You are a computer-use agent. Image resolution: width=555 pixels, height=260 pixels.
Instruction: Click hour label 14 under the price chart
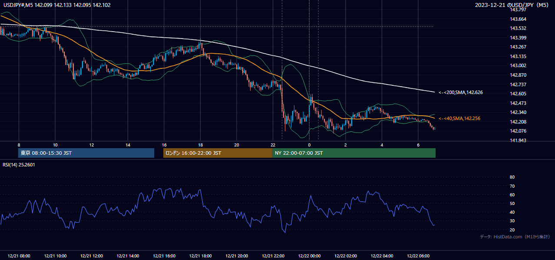pyautogui.click(x=128, y=144)
